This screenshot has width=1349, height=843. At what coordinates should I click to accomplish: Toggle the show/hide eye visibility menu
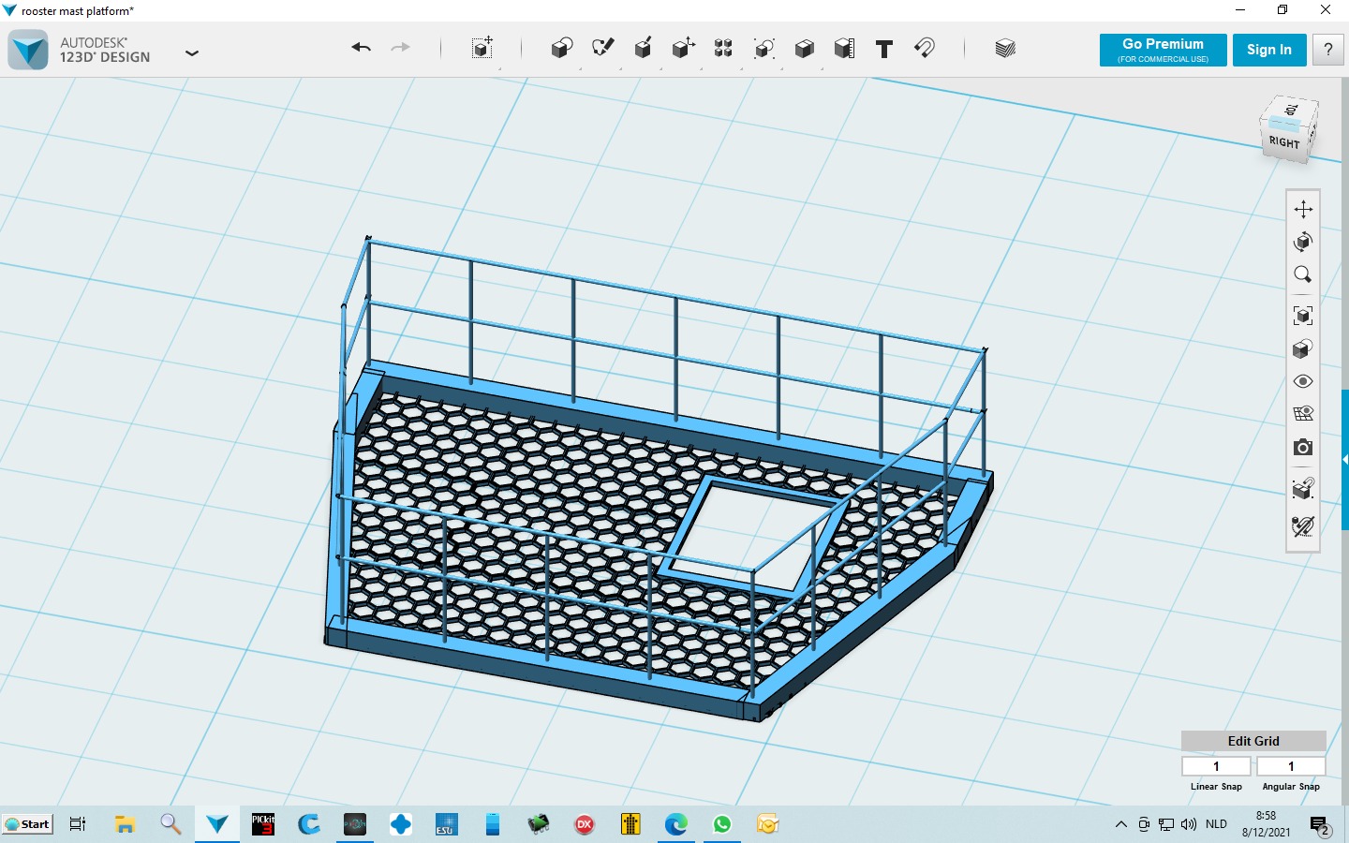pyautogui.click(x=1303, y=381)
